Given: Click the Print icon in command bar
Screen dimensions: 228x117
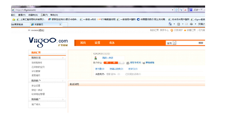Looking at the screenshot, I should point(191,24).
